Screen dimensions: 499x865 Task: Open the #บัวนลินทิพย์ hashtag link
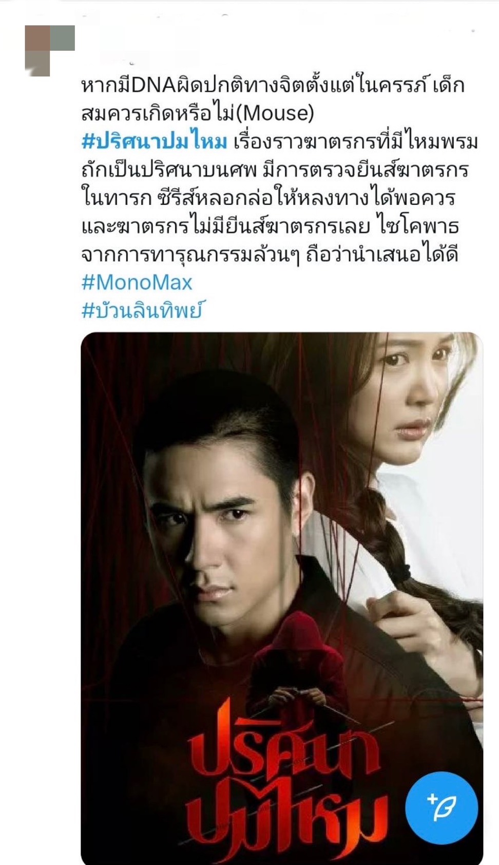[142, 310]
